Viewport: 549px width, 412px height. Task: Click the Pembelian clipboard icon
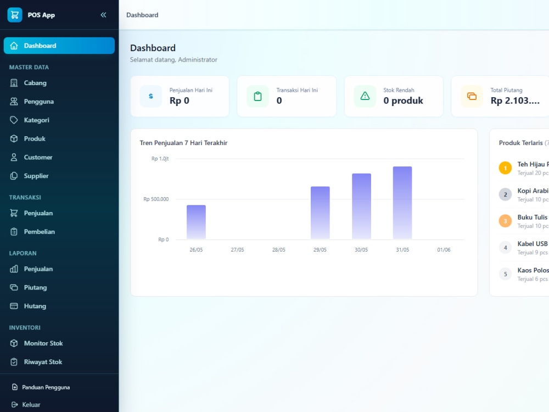[x=14, y=232]
